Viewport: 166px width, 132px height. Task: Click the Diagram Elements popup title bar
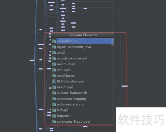click(82, 35)
